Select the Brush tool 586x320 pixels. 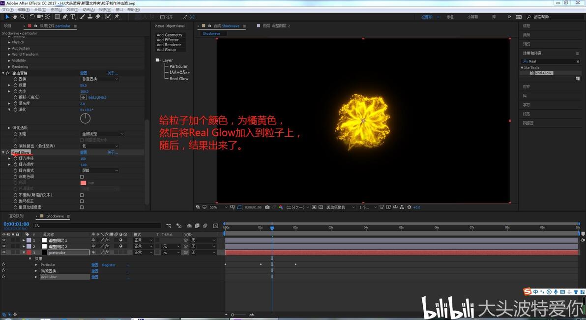tap(82, 17)
